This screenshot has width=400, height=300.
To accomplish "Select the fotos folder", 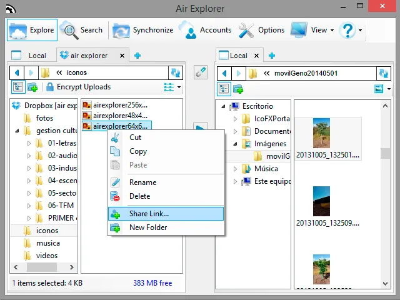I will [39, 118].
